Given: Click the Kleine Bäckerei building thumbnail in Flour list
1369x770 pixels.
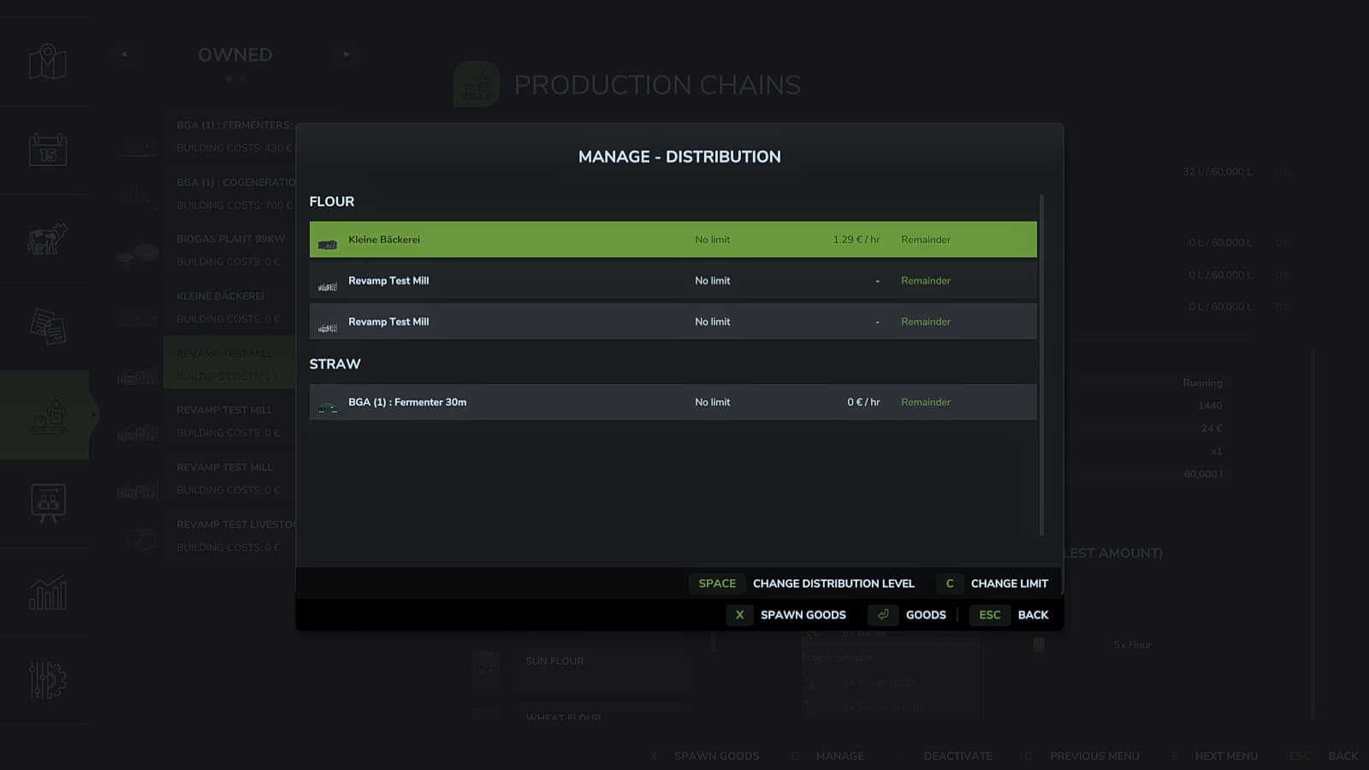Looking at the screenshot, I should (x=328, y=244).
